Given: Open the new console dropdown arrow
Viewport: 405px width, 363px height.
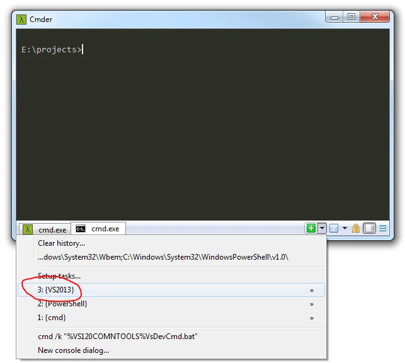Looking at the screenshot, I should click(321, 228).
